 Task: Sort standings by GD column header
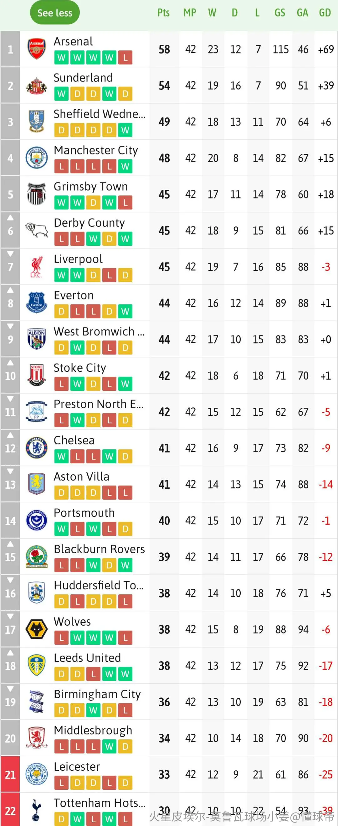[325, 13]
